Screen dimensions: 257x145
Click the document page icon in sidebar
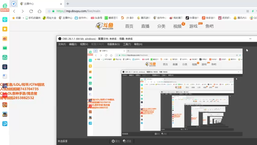pyautogui.click(x=5, y=76)
